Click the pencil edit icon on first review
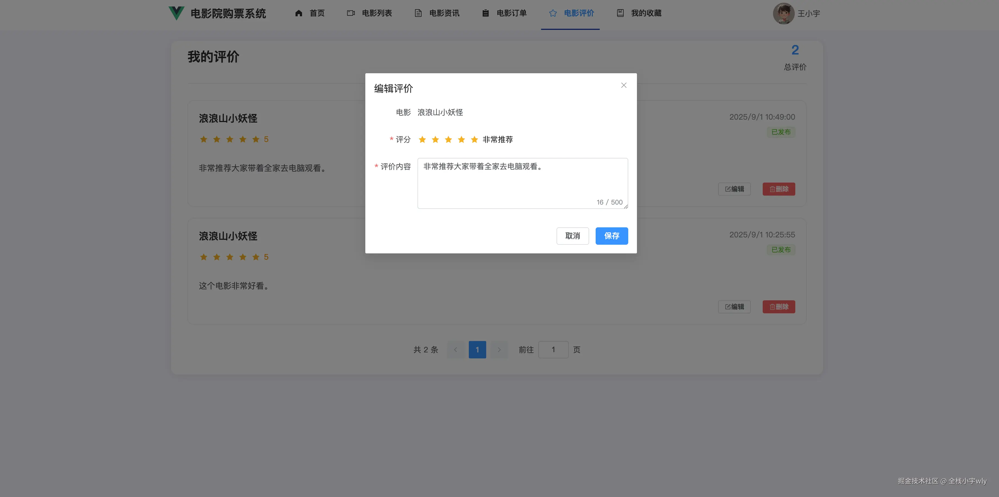Image resolution: width=999 pixels, height=497 pixels. click(x=728, y=189)
